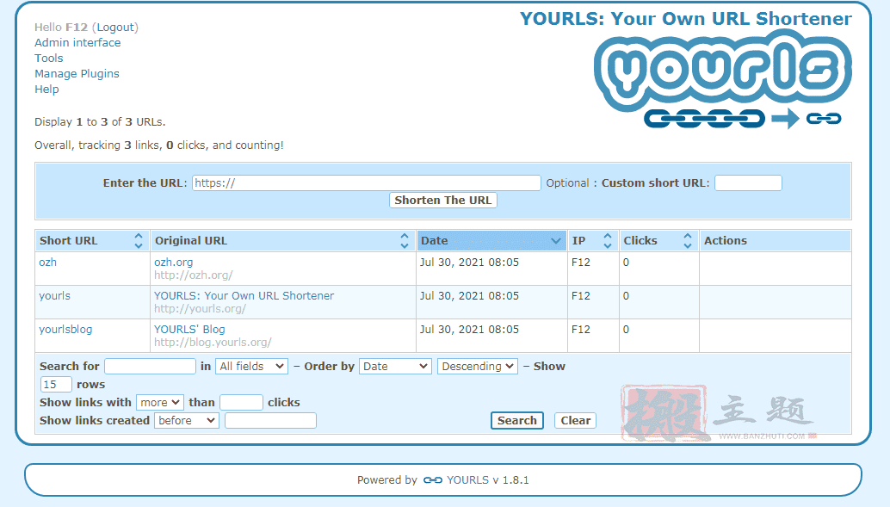Open the Help link
This screenshot has height=507, width=890.
[x=46, y=90]
